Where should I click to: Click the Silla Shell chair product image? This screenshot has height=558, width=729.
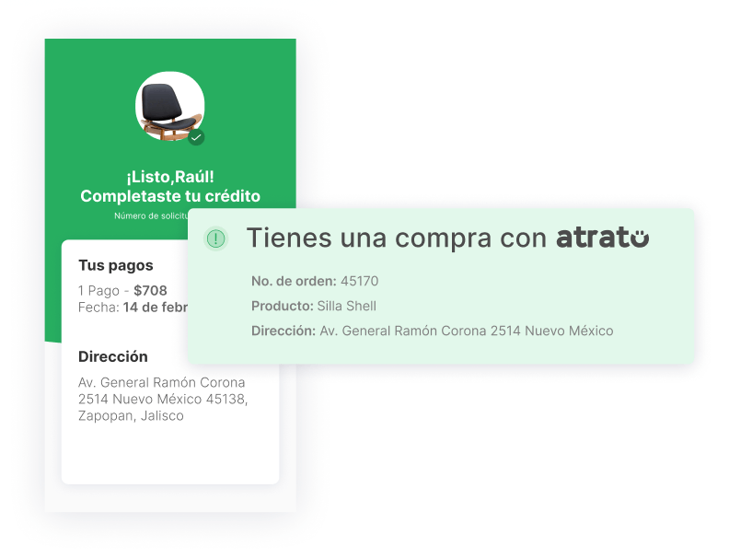coord(169,105)
